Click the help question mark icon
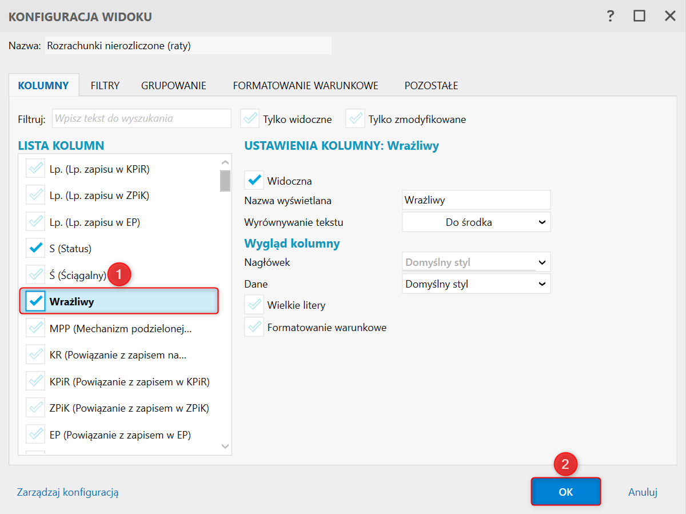This screenshot has width=686, height=514. click(611, 16)
